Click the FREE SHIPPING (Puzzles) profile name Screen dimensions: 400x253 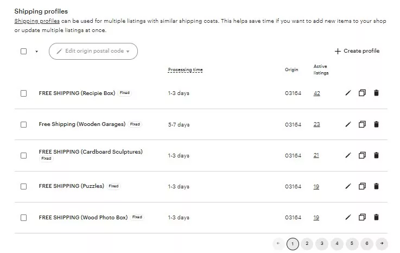click(x=72, y=186)
